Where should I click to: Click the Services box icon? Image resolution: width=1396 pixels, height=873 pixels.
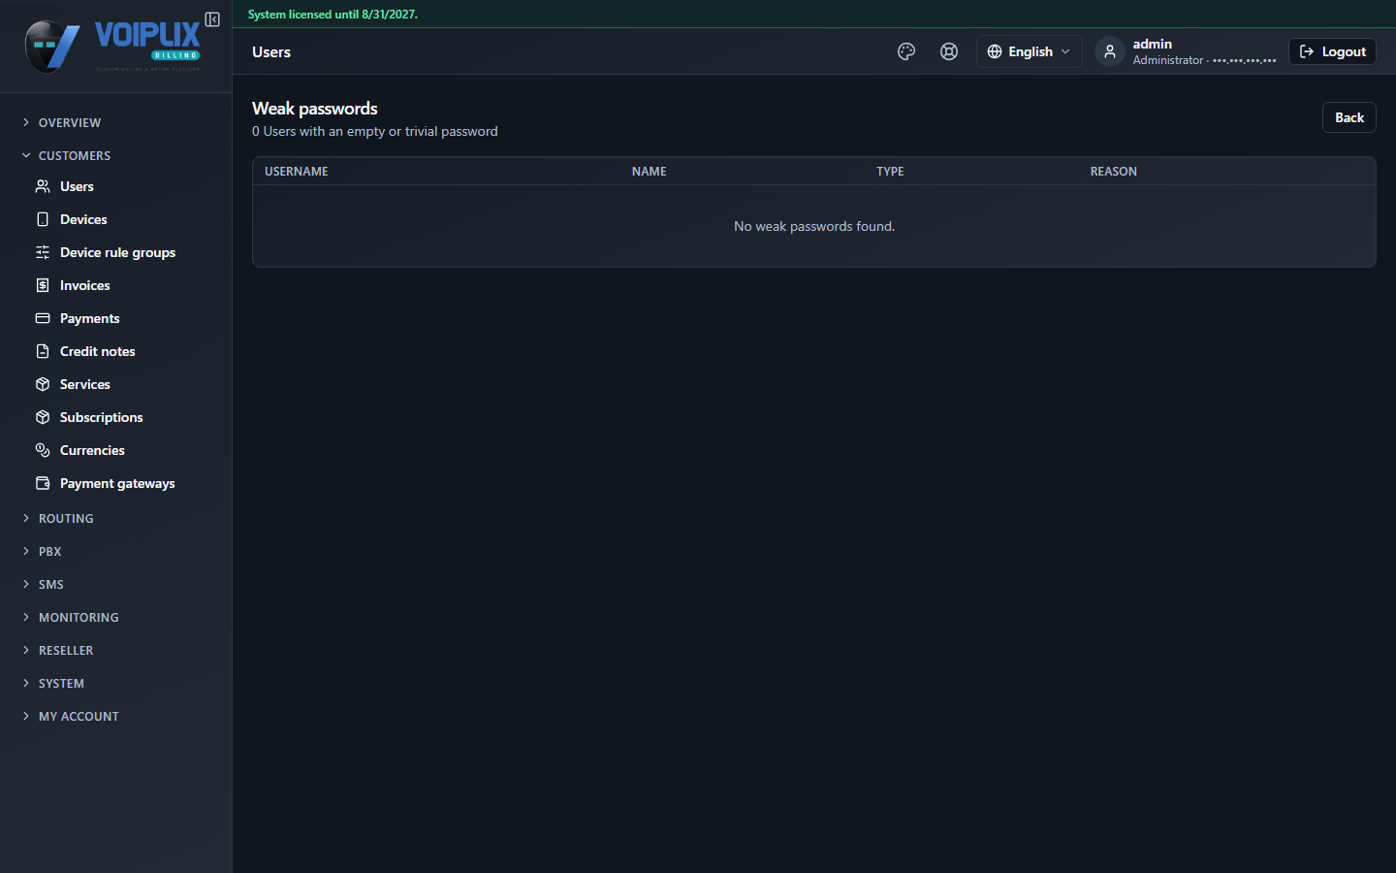[x=43, y=384]
